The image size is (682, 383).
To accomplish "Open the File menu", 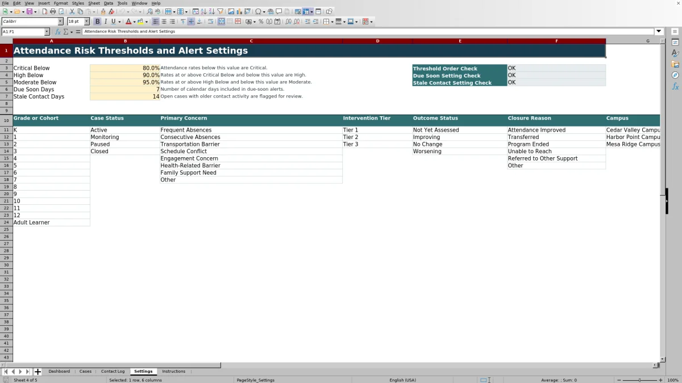I will pos(5,3).
